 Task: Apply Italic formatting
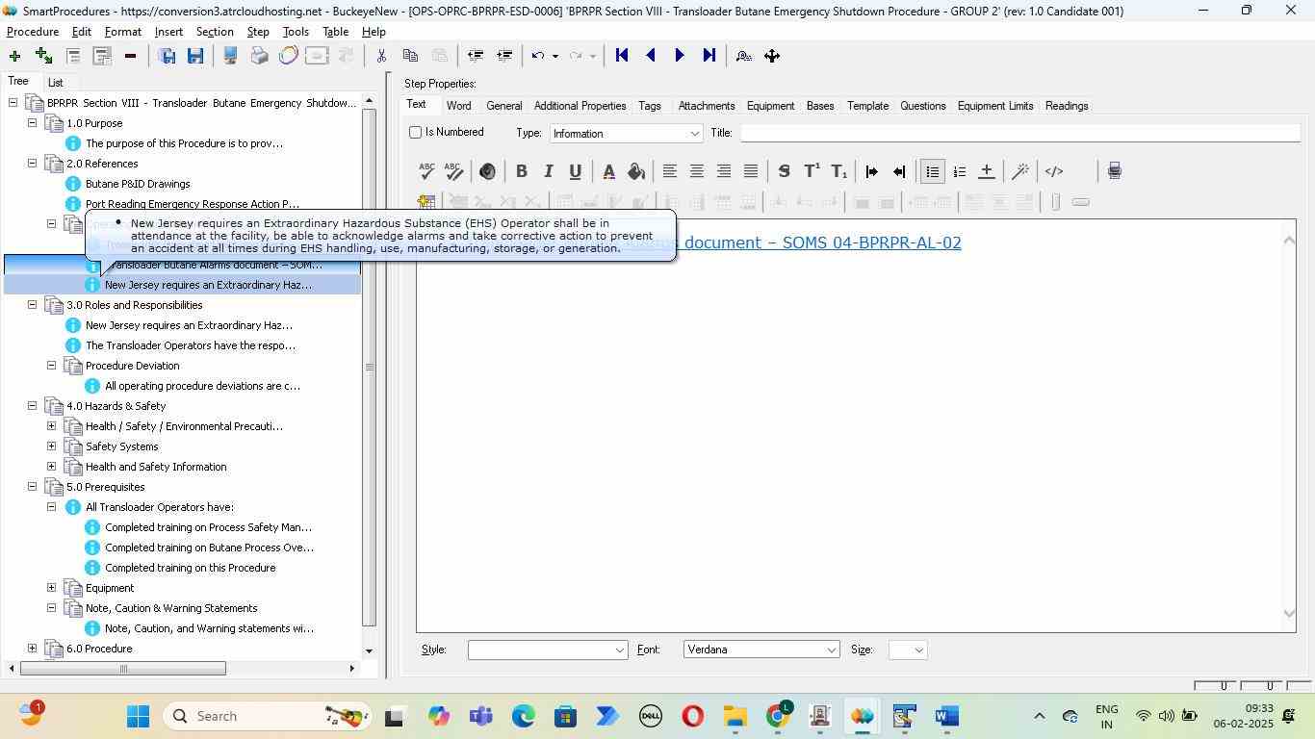[x=548, y=171]
